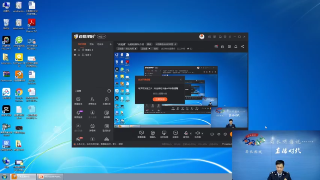The width and height of the screenshot is (320, 180).
Task: Add a 摄像头 camera source
Action: coord(153,134)
